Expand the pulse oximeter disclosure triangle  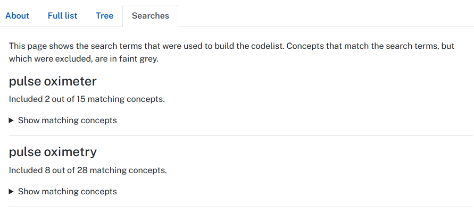point(11,121)
